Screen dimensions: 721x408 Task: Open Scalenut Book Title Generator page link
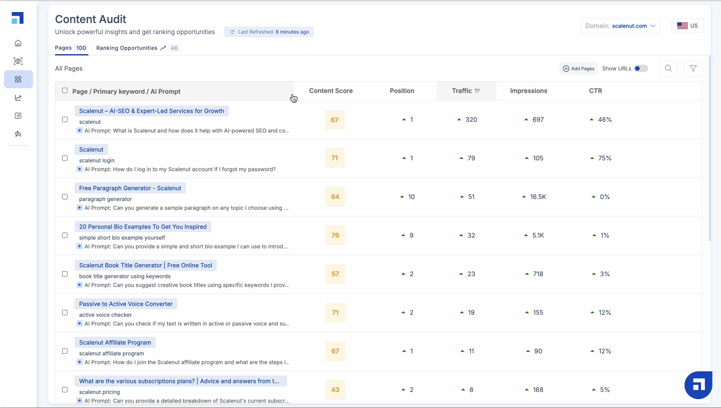pyautogui.click(x=146, y=265)
